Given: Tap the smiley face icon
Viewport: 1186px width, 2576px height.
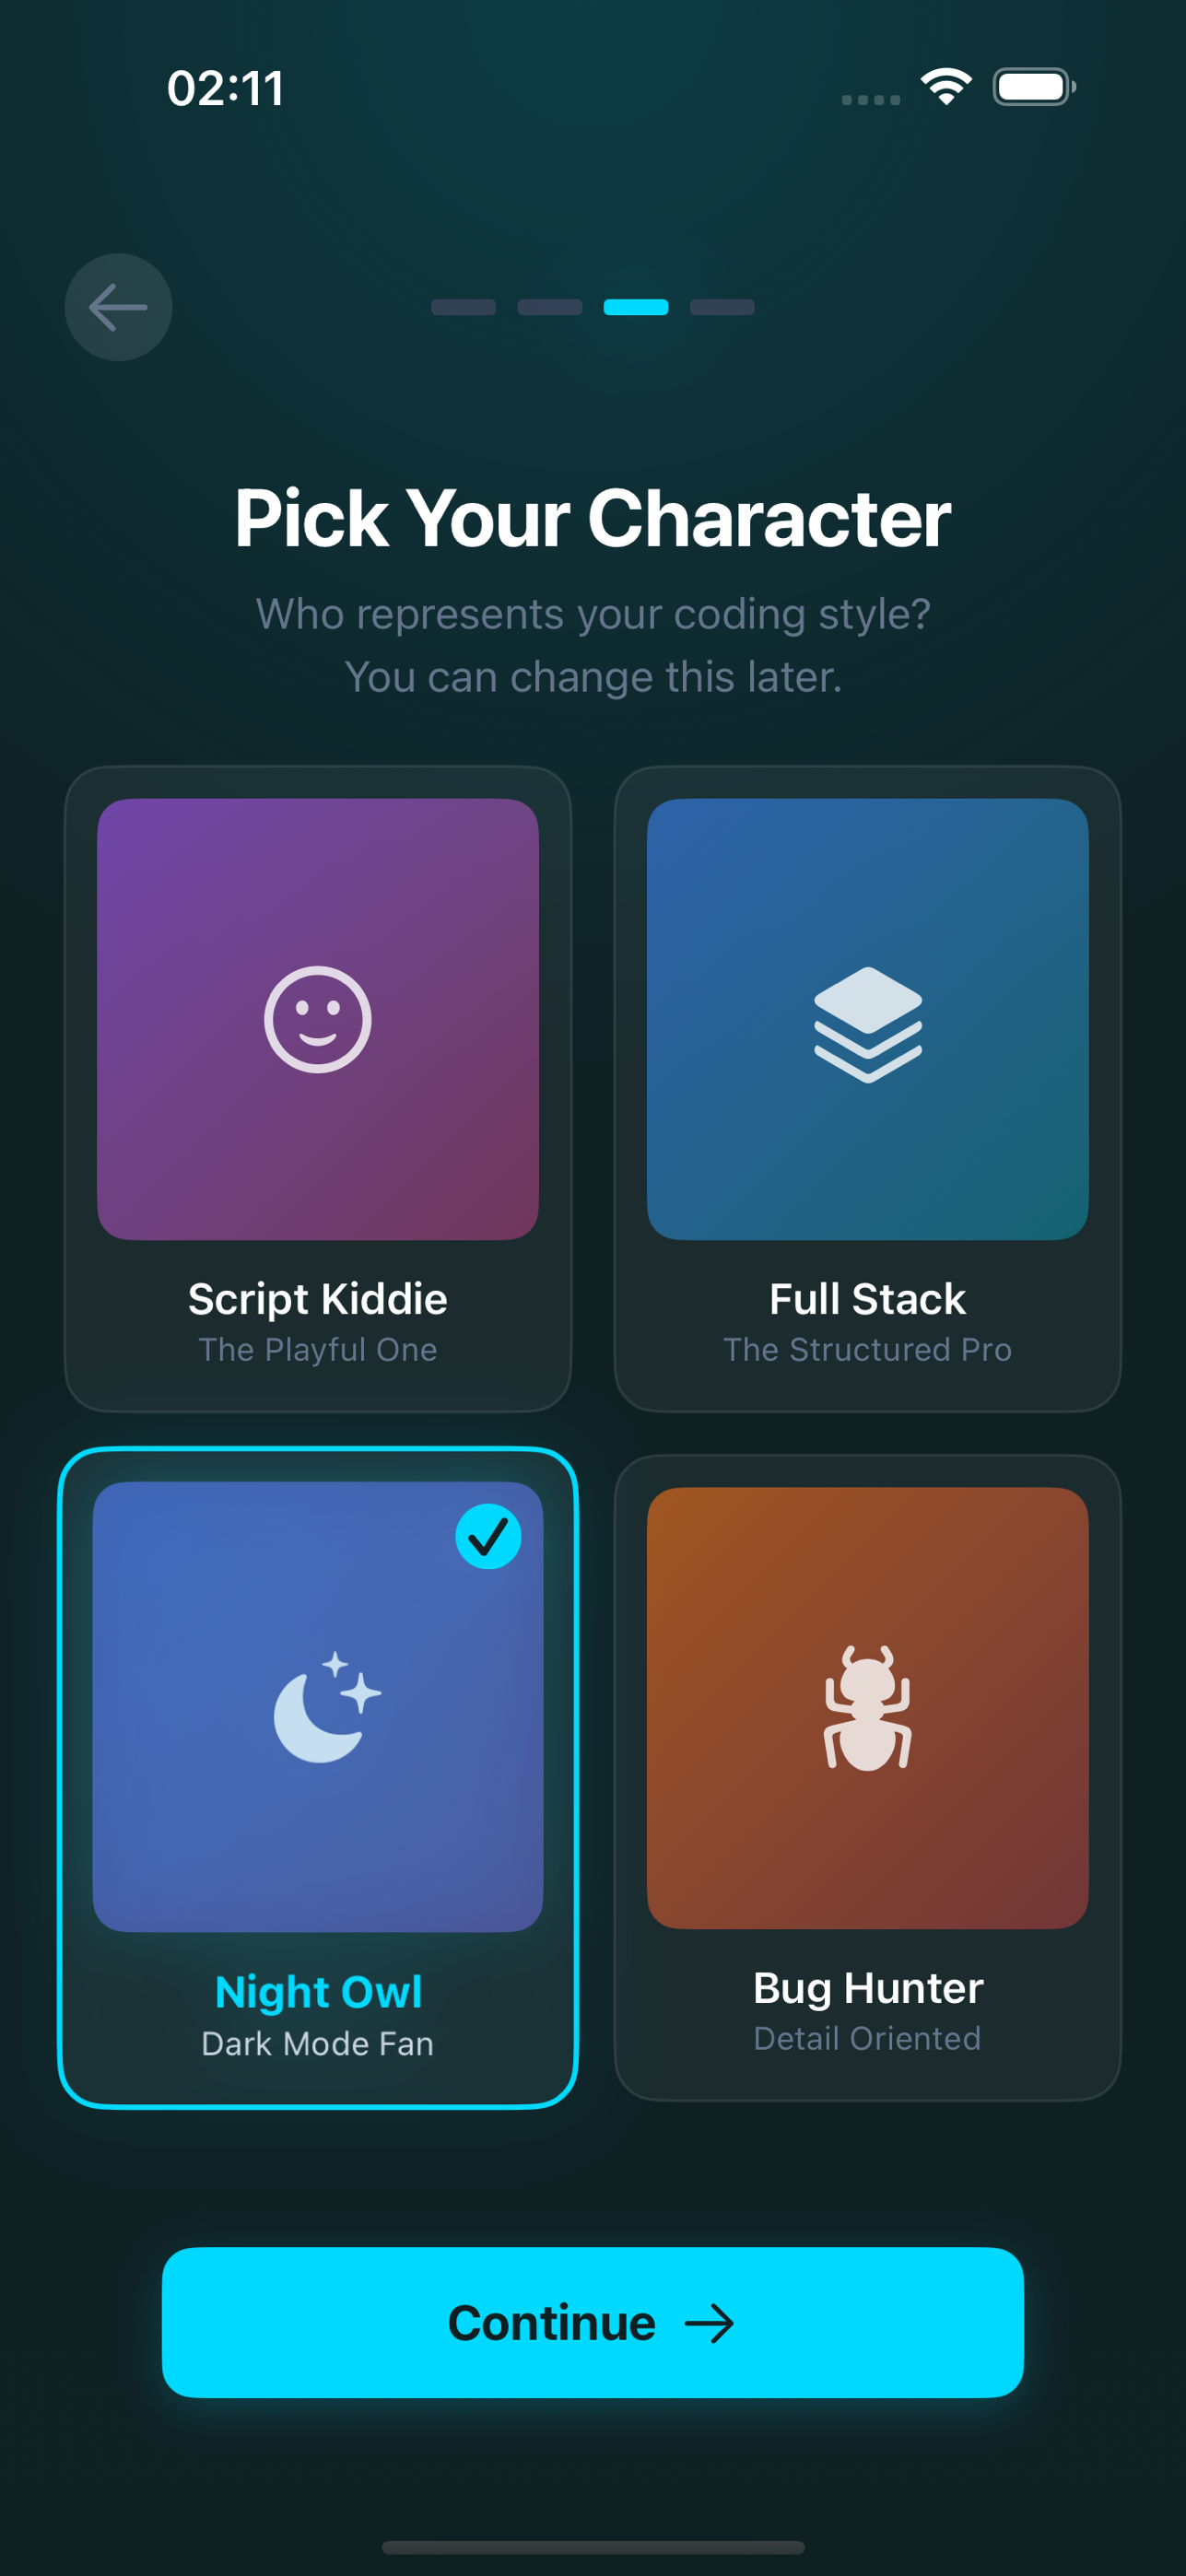Looking at the screenshot, I should [x=318, y=1019].
